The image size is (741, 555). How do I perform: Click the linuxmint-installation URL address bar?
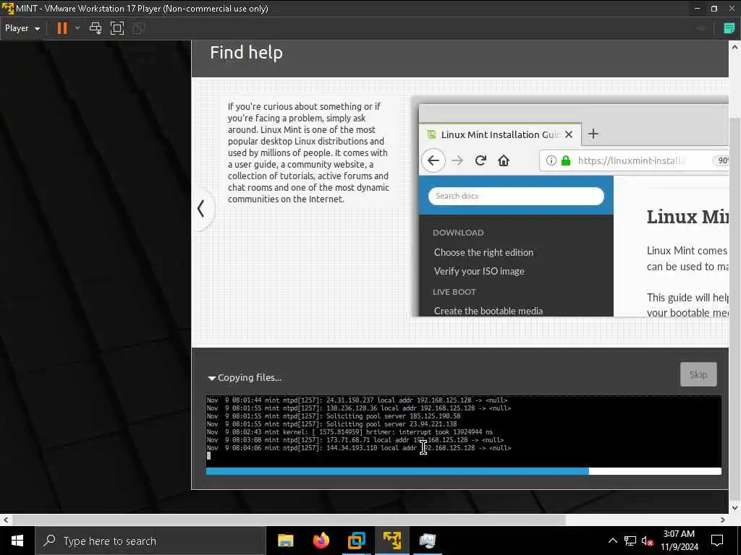click(633, 160)
